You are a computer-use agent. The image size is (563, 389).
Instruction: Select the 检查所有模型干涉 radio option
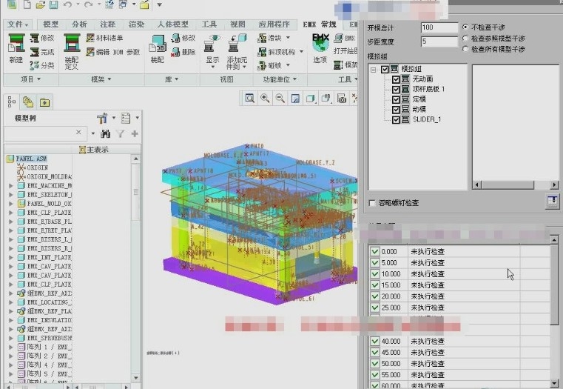pyautogui.click(x=465, y=49)
